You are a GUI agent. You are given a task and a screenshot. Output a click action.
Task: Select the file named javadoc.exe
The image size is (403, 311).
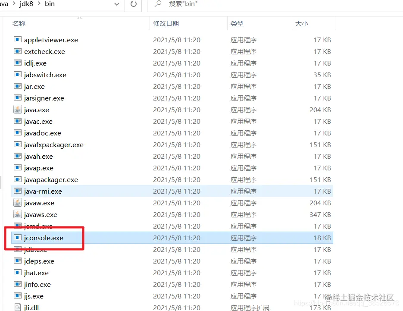point(42,133)
